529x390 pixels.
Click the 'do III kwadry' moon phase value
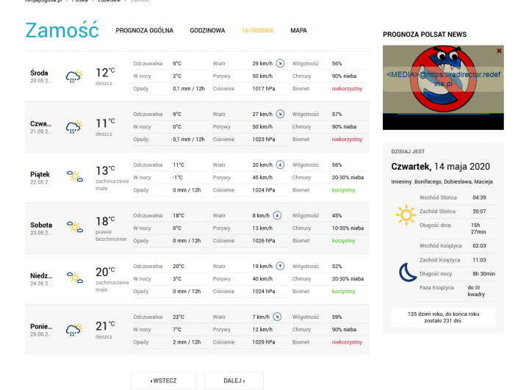476,291
